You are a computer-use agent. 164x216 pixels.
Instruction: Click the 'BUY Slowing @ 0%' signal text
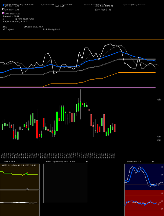(x=51, y=29)
